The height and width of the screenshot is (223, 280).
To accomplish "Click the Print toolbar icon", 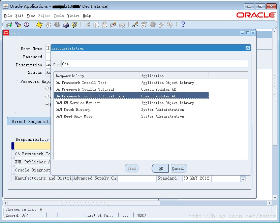I will pyautogui.click(x=66, y=25).
